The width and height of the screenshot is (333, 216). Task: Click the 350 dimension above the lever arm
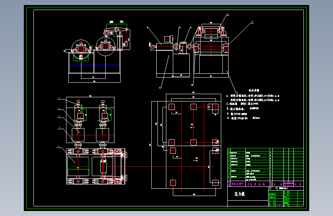click(121, 22)
